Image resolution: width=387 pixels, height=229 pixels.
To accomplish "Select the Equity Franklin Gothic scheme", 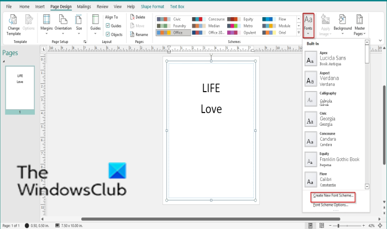I will [334, 159].
